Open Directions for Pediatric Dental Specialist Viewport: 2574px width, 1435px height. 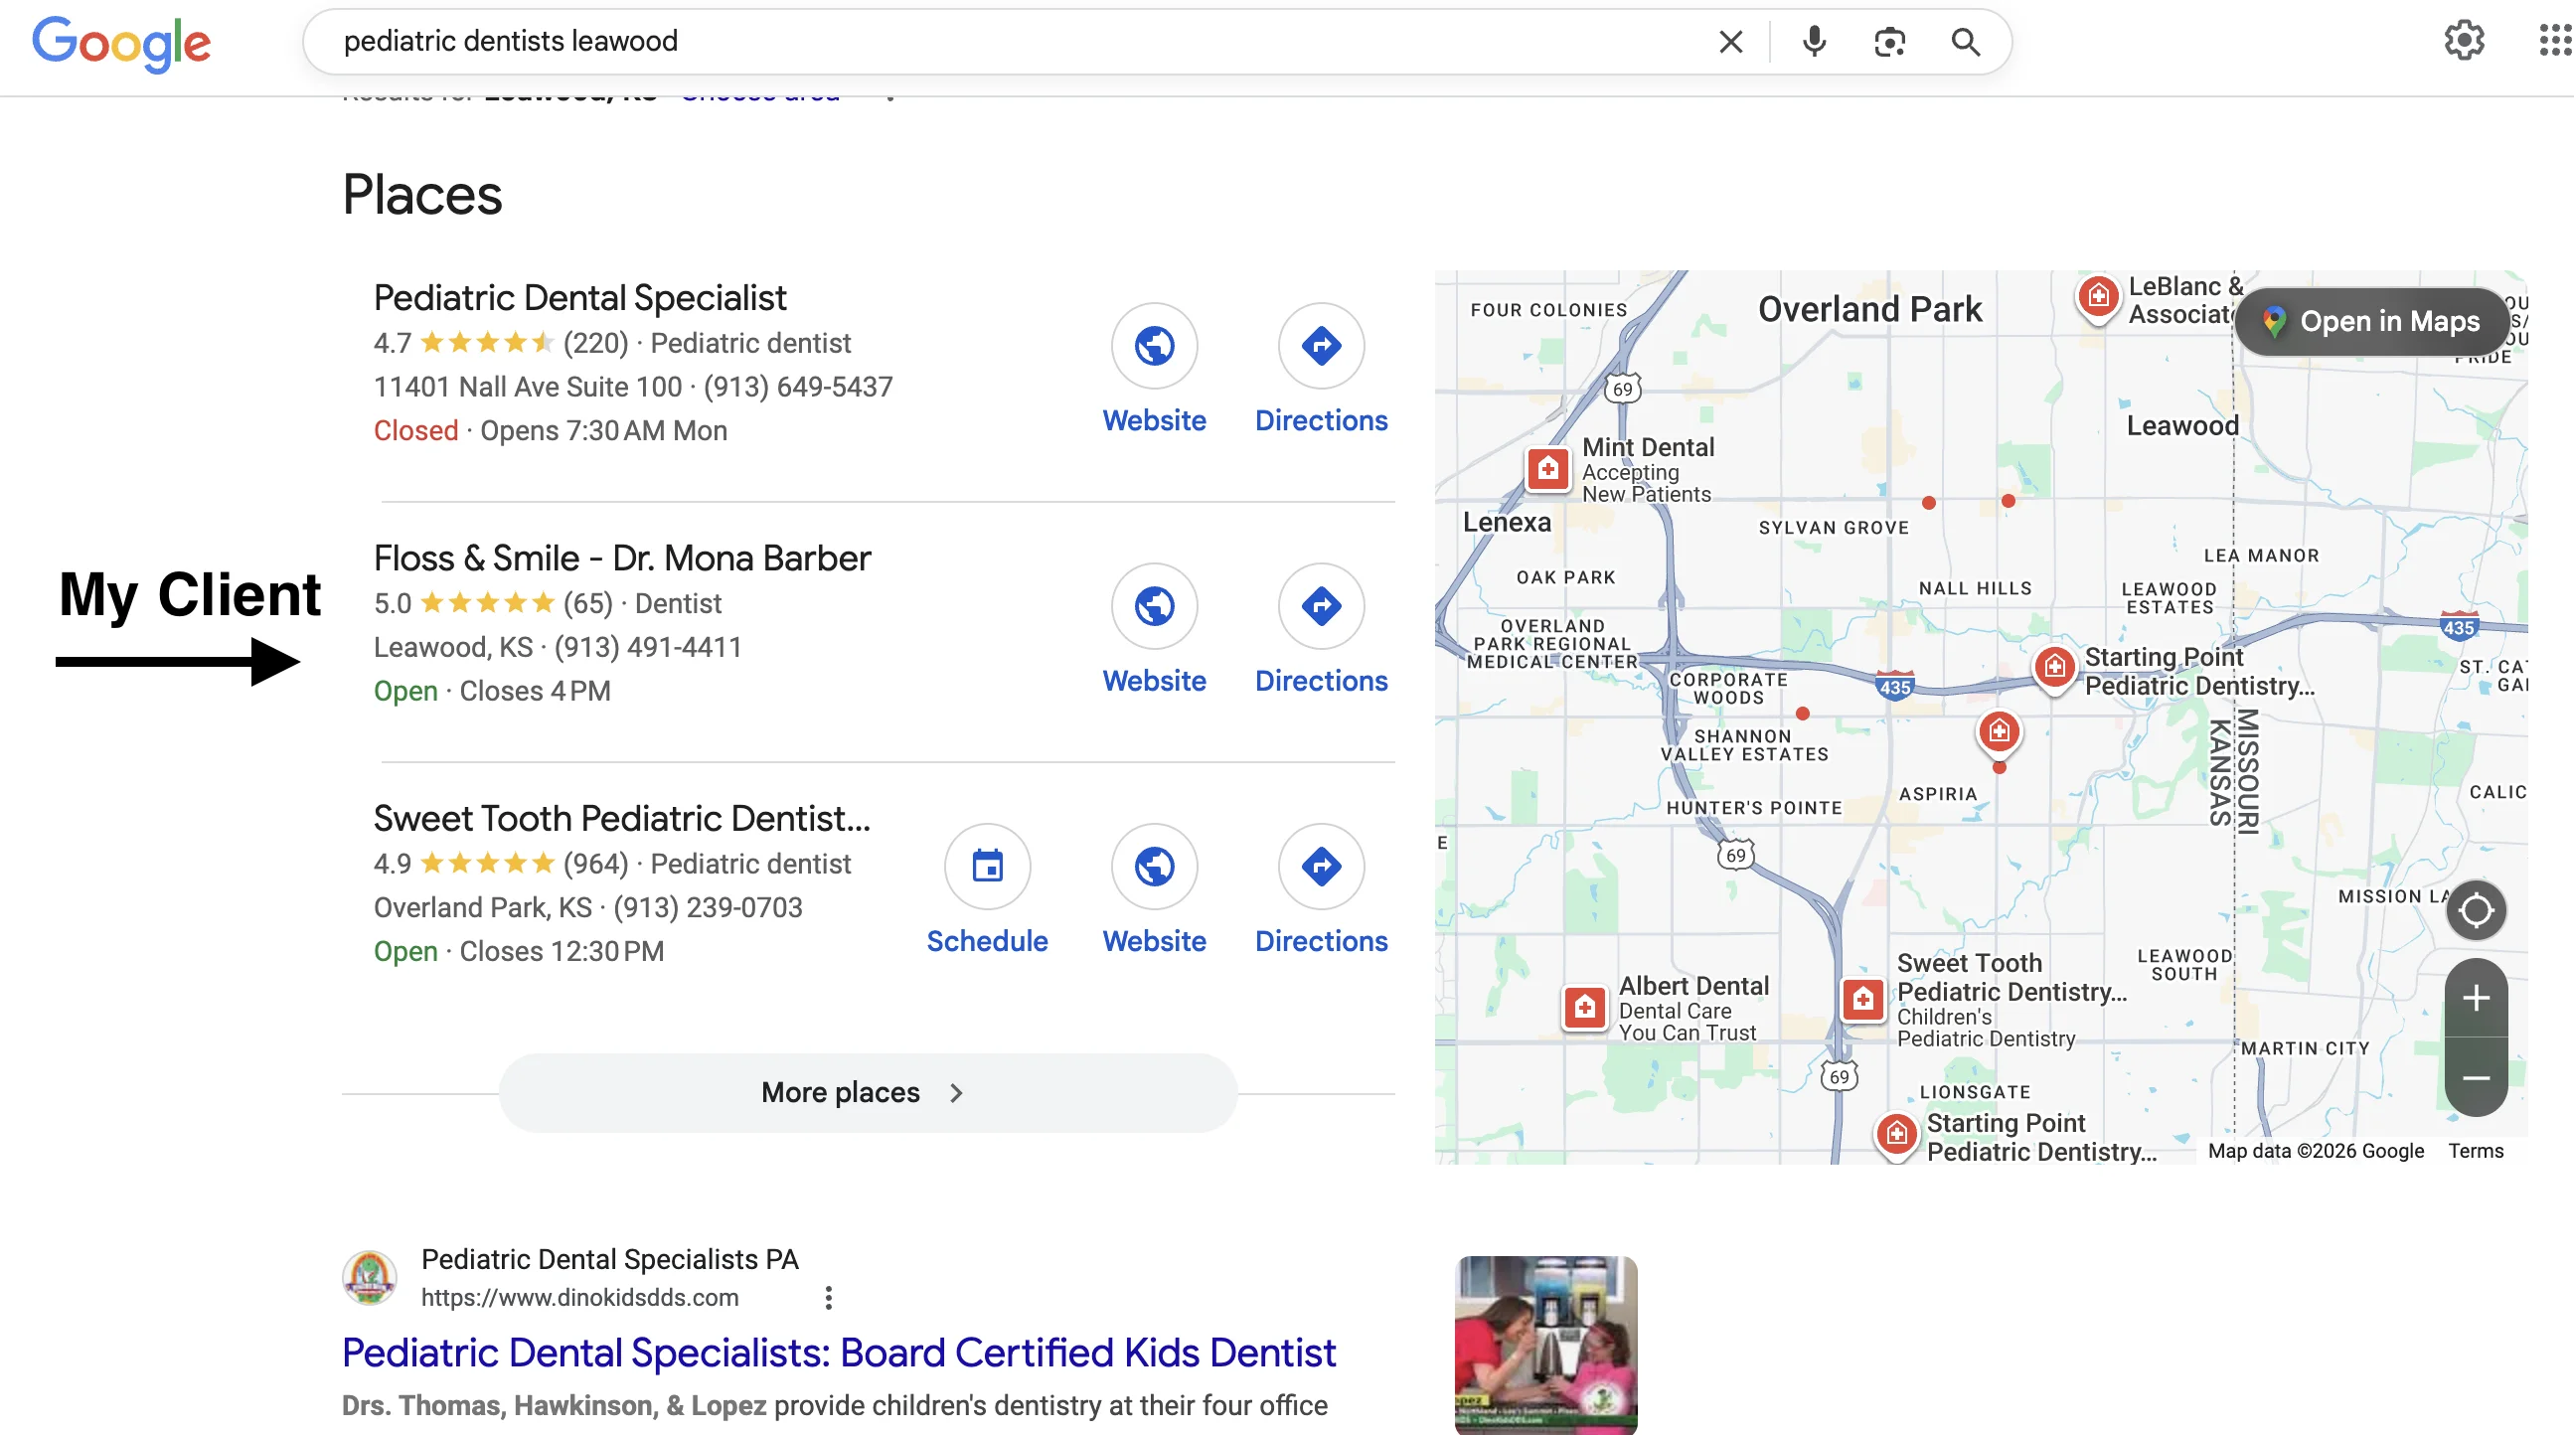[1321, 346]
